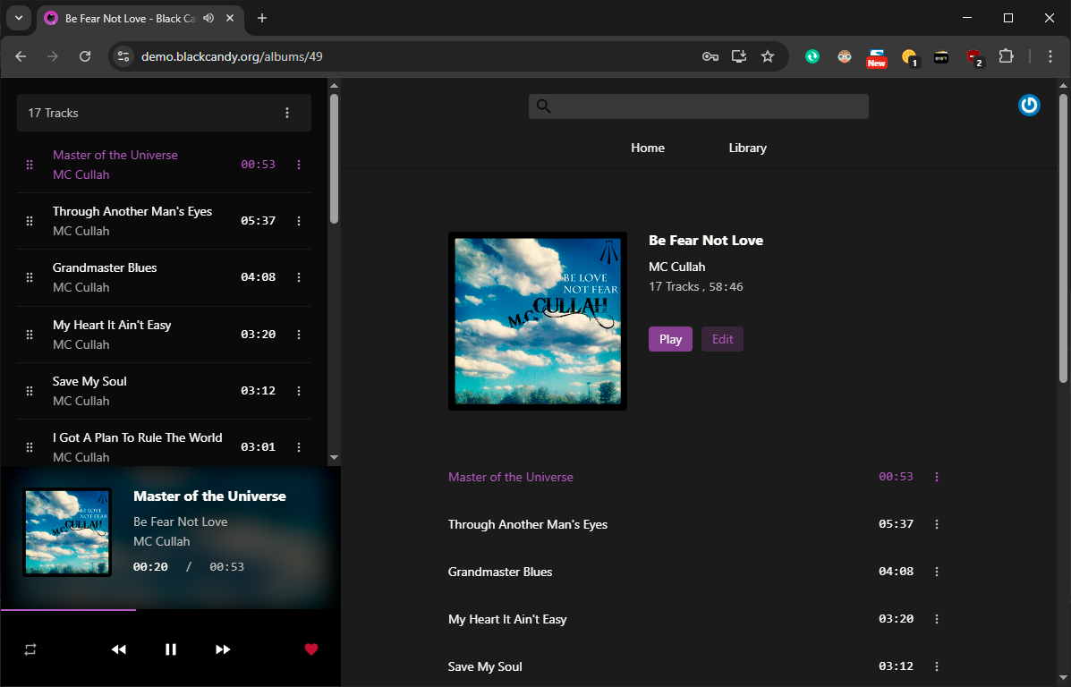Open playlist options for My Heart It Ain't Easy
Image resolution: width=1071 pixels, height=687 pixels.
pyautogui.click(x=299, y=335)
